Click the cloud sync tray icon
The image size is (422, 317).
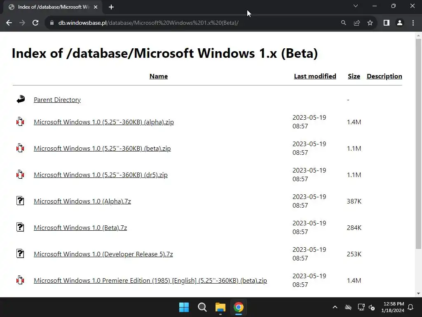[x=348, y=307]
